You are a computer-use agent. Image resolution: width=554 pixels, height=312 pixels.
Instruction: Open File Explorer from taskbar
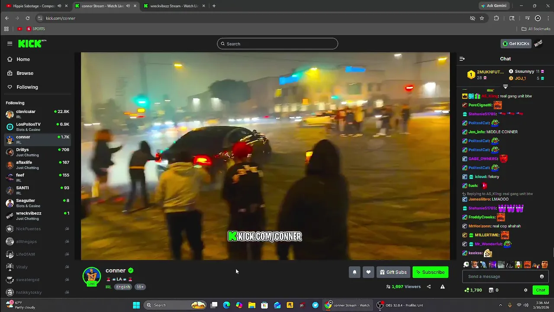[x=252, y=305]
